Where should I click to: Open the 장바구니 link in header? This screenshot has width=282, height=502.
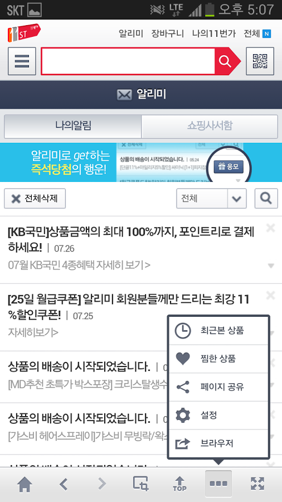pos(168,33)
